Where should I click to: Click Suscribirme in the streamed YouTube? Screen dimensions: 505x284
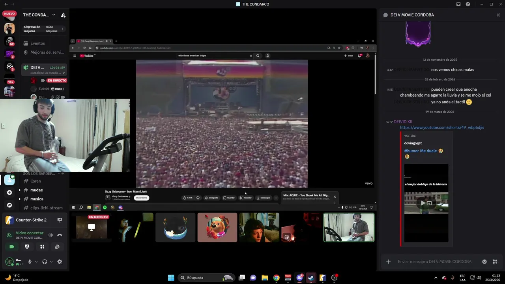tap(141, 198)
